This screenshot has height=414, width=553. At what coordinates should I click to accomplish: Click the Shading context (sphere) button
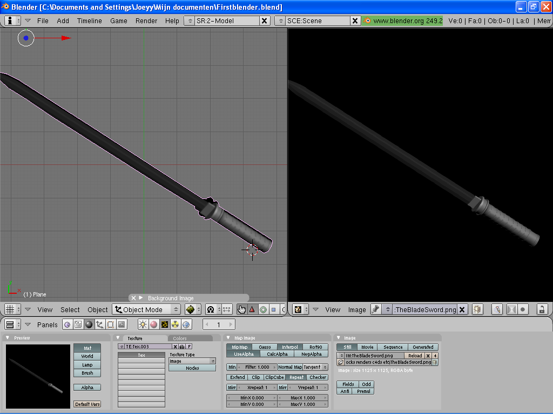pyautogui.click(x=89, y=325)
